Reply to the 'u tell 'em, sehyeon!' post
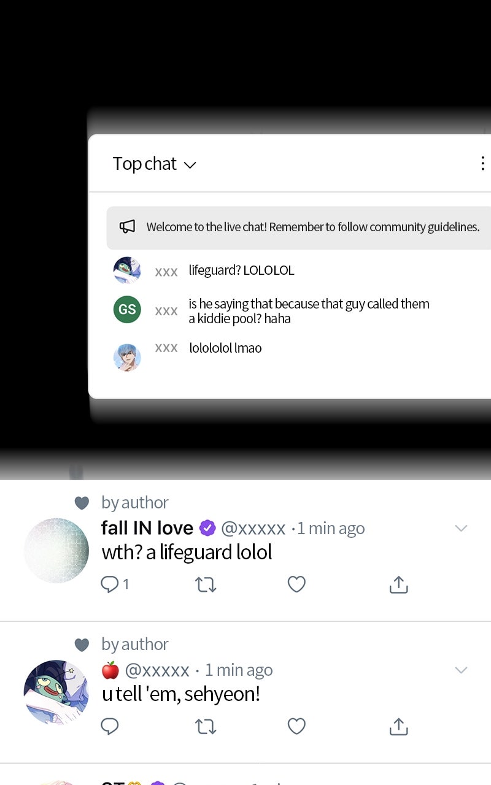 click(110, 727)
